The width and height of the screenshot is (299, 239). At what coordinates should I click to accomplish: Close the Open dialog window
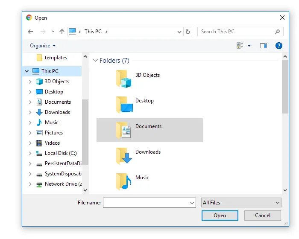282,17
